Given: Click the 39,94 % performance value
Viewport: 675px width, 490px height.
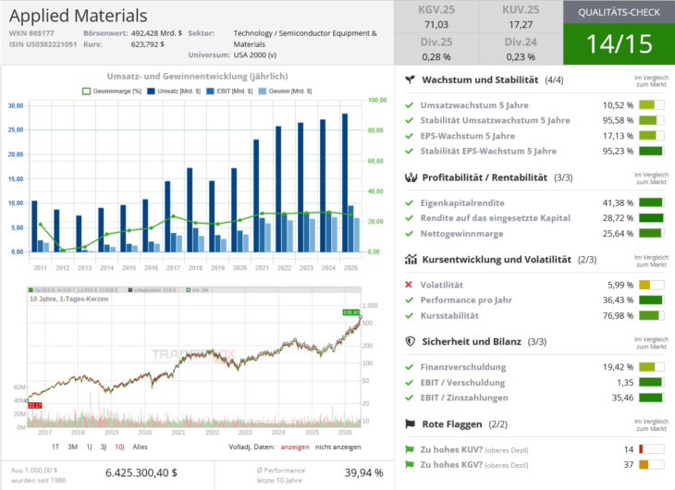Looking at the screenshot, I should (x=363, y=472).
